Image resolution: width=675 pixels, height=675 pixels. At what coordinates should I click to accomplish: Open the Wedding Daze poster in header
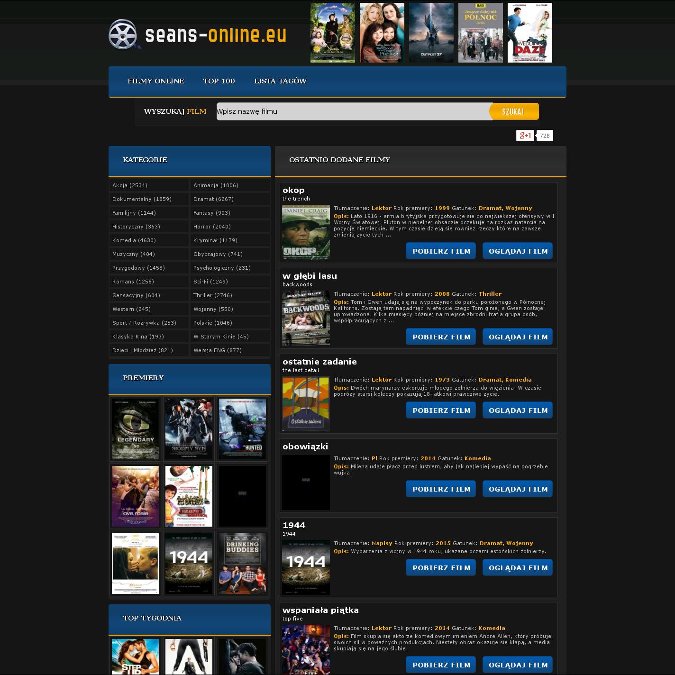pyautogui.click(x=529, y=33)
